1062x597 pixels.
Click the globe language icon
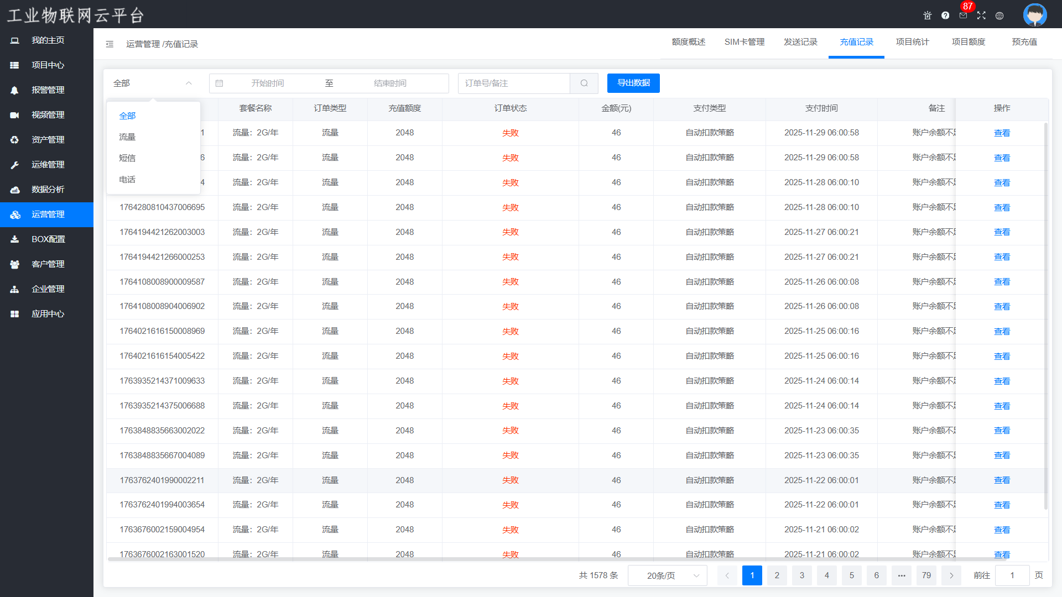(999, 15)
